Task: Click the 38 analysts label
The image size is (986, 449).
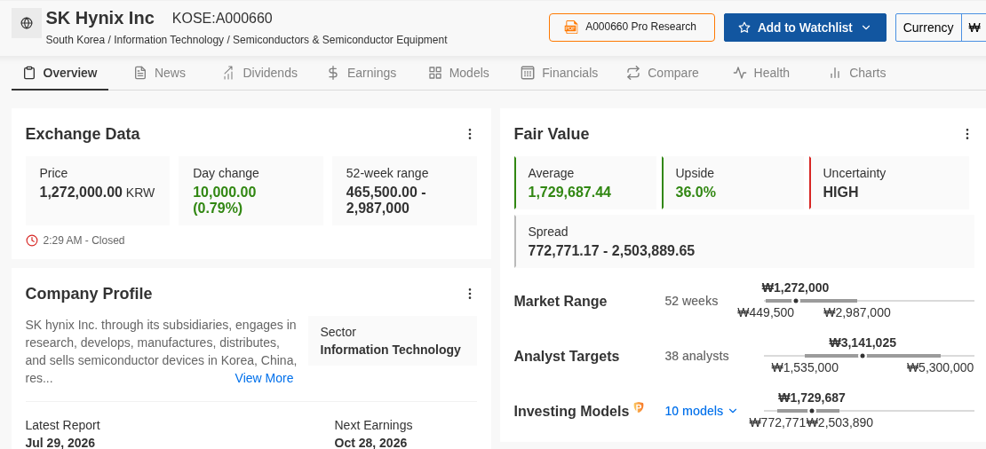Action: point(696,356)
